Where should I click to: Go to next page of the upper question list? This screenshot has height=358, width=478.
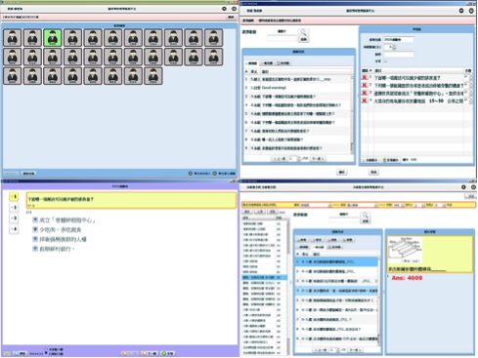click(318, 159)
